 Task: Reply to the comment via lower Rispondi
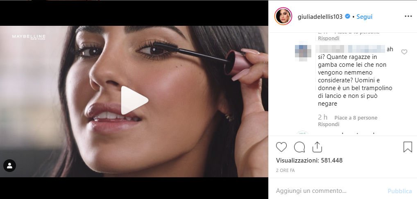[329, 124]
